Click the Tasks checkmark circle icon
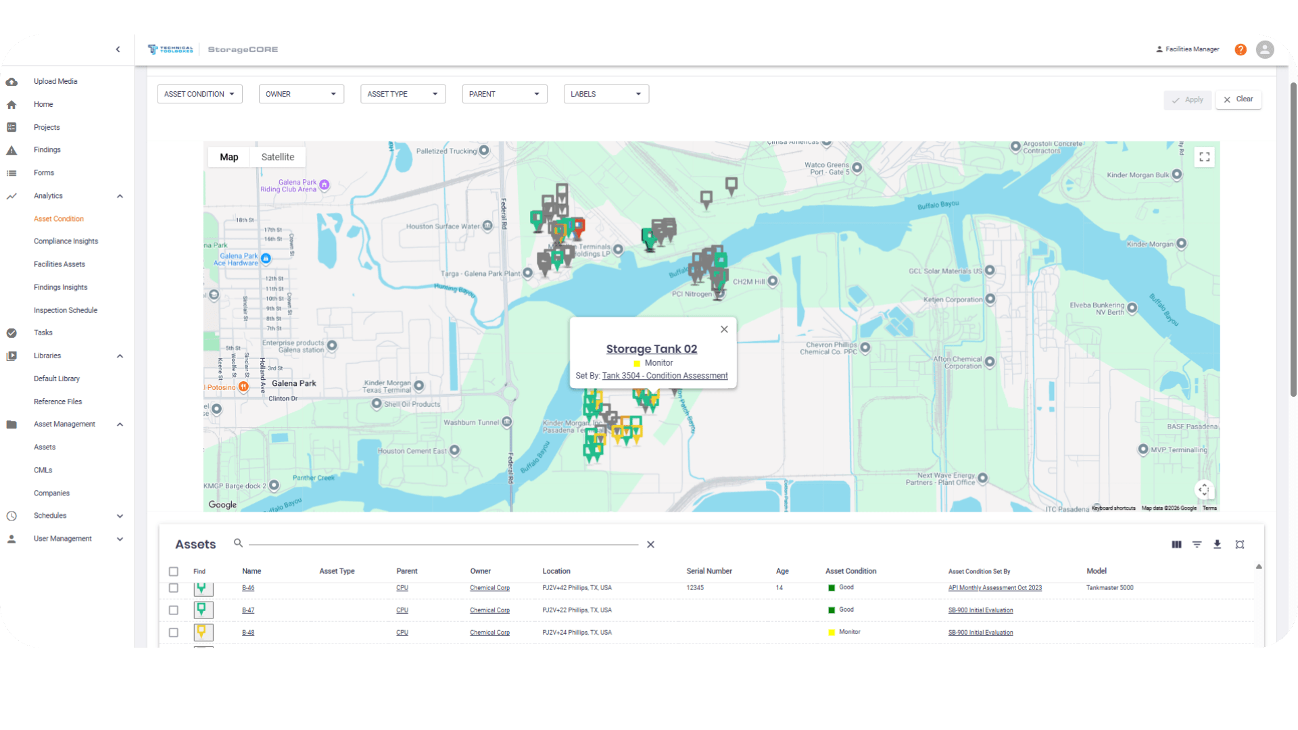 coord(11,333)
